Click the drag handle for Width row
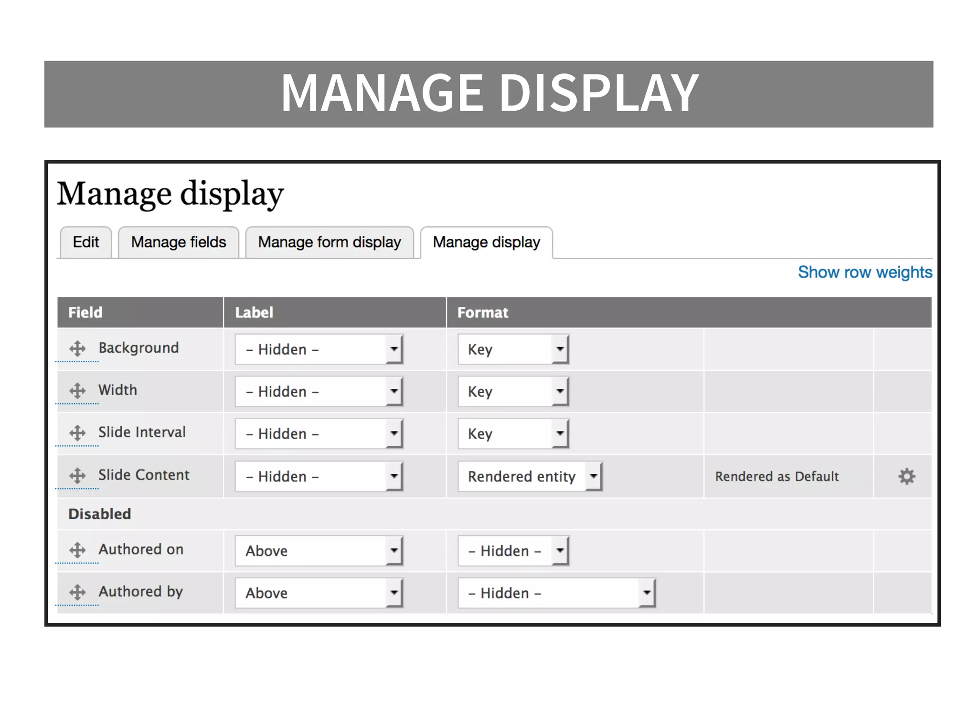978x713 pixels. coord(77,391)
